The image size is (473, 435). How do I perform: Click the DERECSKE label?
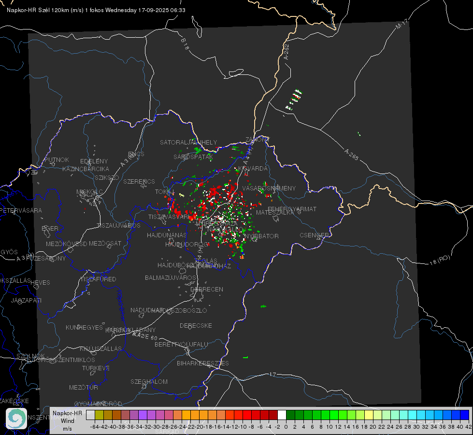point(196,325)
